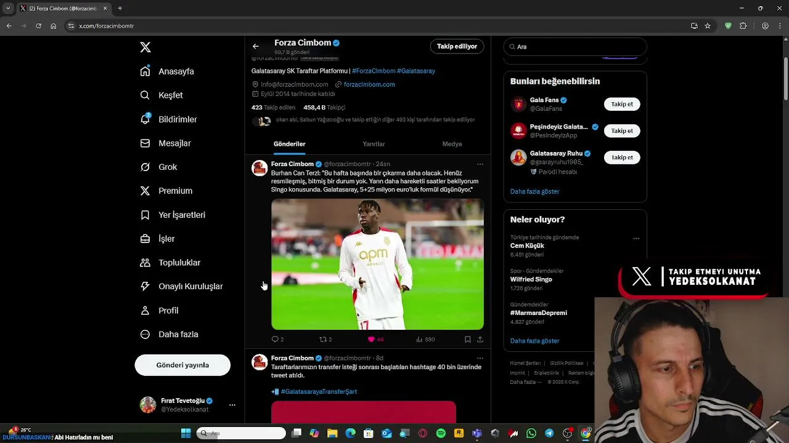Expand Daha fazla menu

pyautogui.click(x=169, y=334)
